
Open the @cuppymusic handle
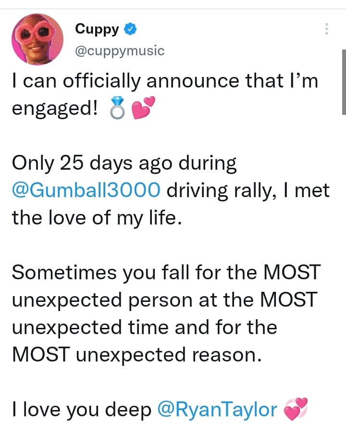point(120,50)
